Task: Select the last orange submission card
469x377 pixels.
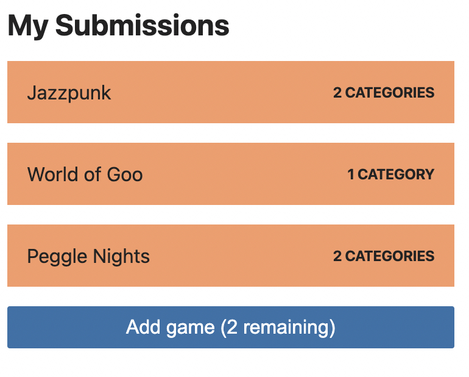Action: [230, 256]
